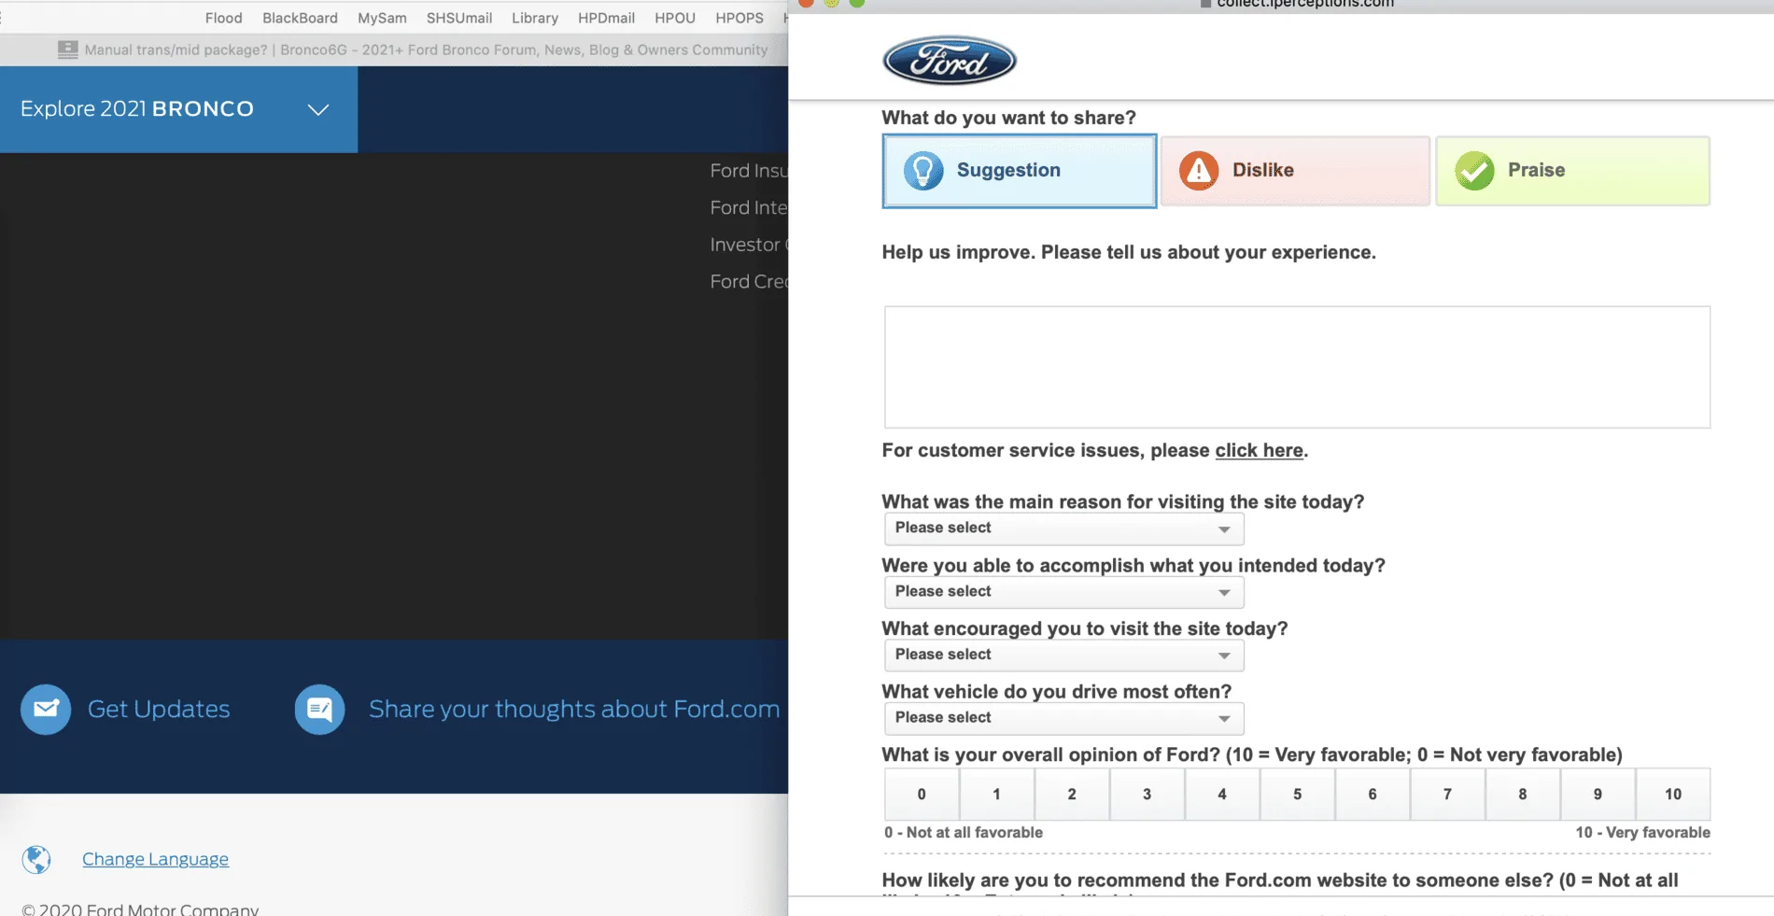Open Share your thoughts about Ford.com
This screenshot has height=916, width=1774.
point(574,710)
